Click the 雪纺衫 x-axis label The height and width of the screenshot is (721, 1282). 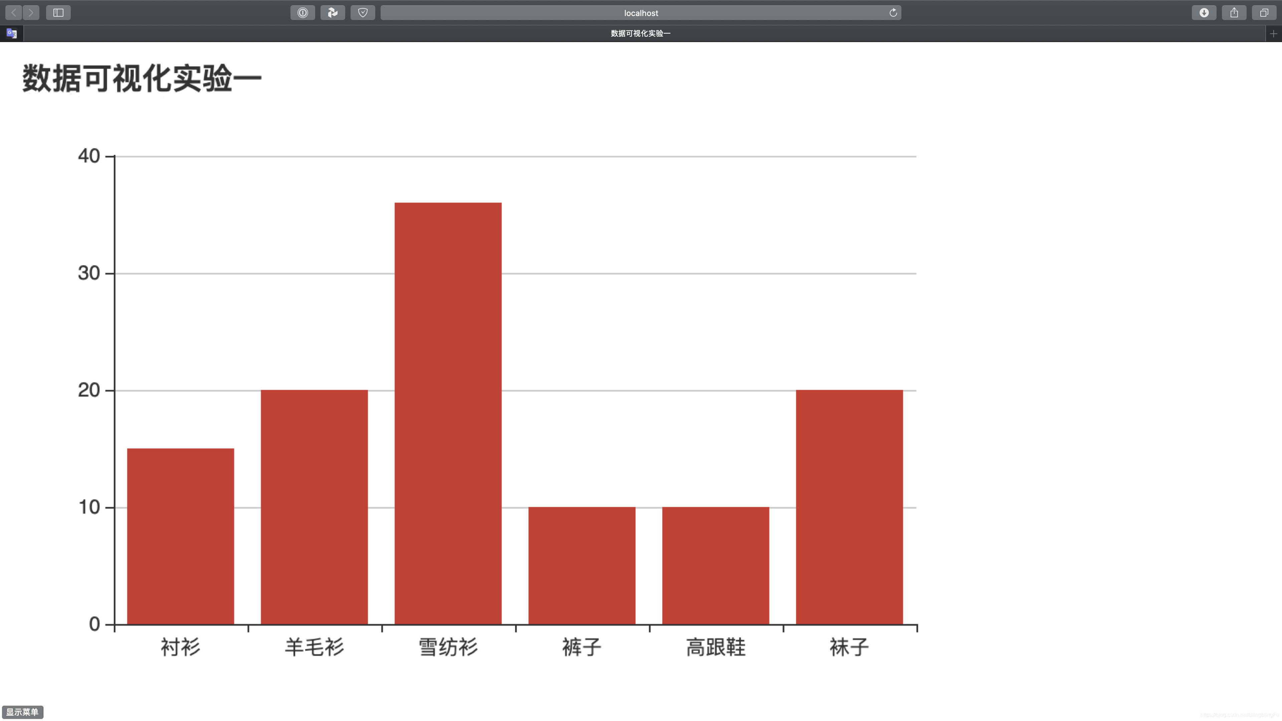click(448, 647)
